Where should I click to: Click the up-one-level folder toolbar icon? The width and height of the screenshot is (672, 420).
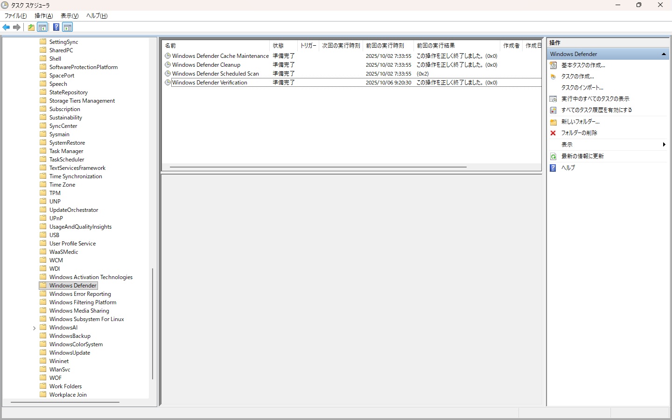click(31, 28)
